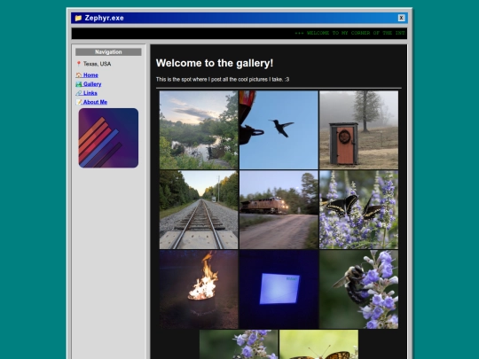
Task: Click the red location pin icon
Action: 79,64
